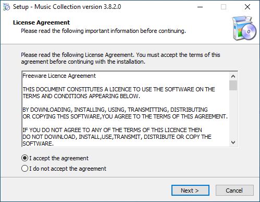The width and height of the screenshot is (260, 202).
Task: Click the "Freeware Licence Agreement" first line
Action: click(x=59, y=76)
